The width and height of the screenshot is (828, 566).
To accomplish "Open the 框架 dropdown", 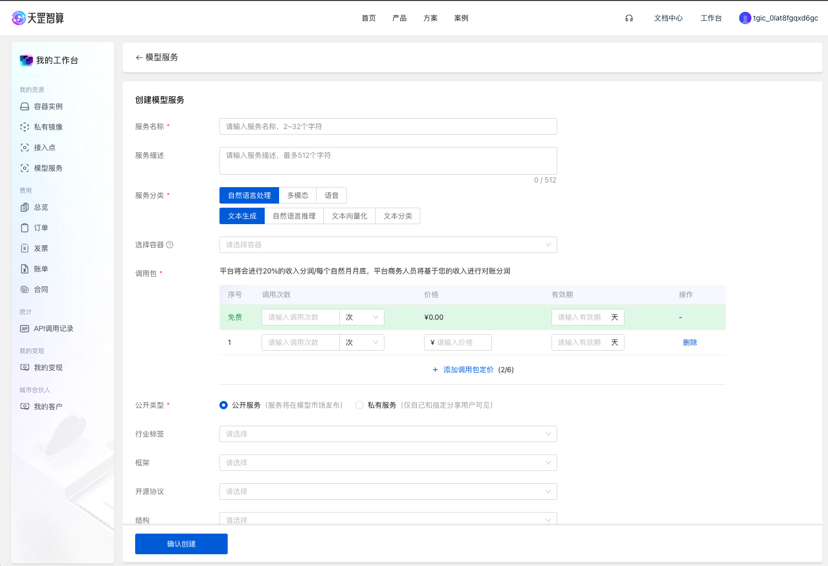I will point(388,463).
